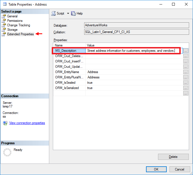Viewport: 193px width, 175px height.
Task: Open the Script dropdown arrow
Action: click(68, 13)
